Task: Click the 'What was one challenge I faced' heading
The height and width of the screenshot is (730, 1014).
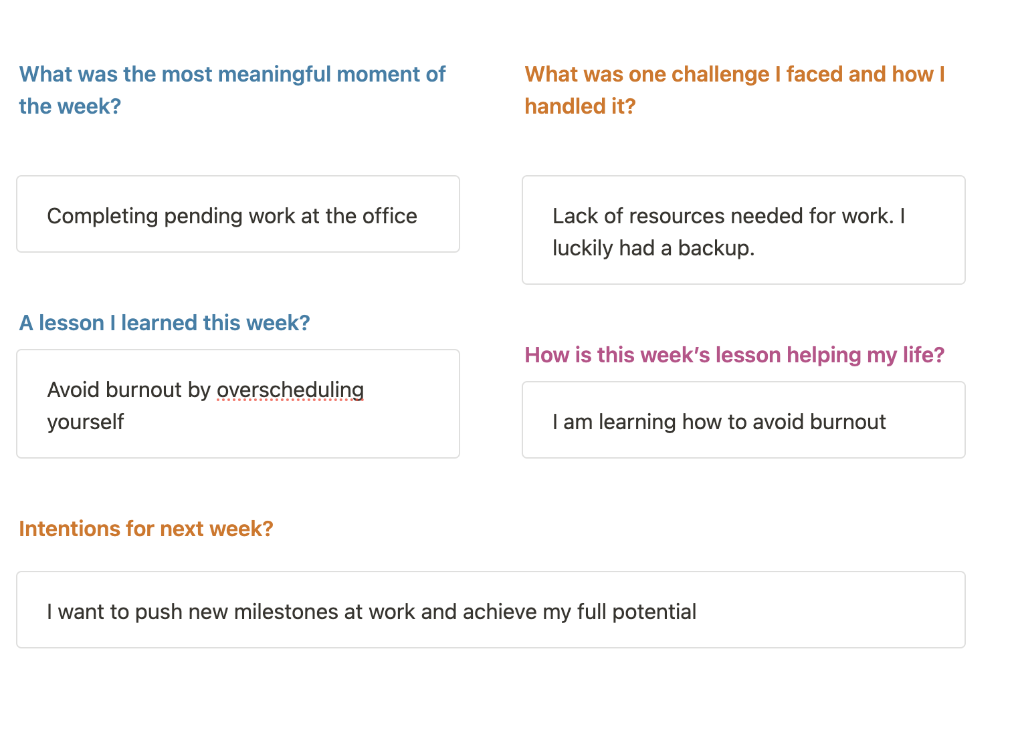Action: (x=734, y=90)
